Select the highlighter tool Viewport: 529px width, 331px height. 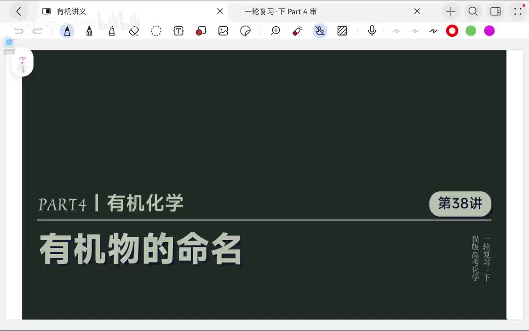[112, 31]
